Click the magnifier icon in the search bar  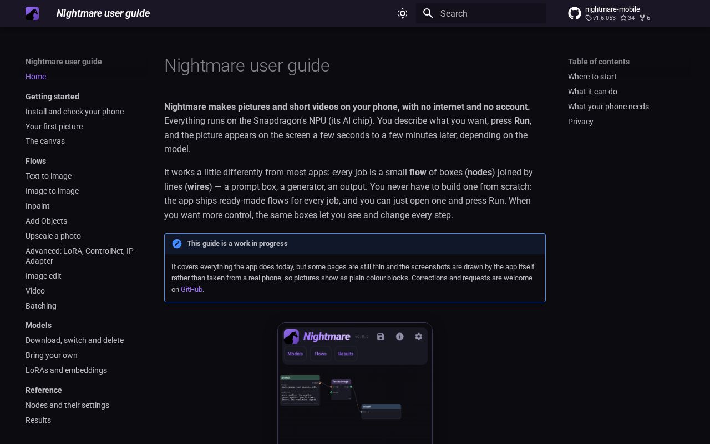pyautogui.click(x=428, y=13)
